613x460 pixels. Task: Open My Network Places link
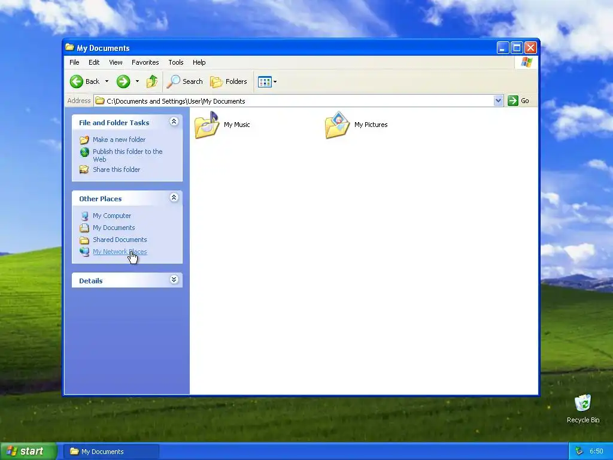[x=120, y=252]
